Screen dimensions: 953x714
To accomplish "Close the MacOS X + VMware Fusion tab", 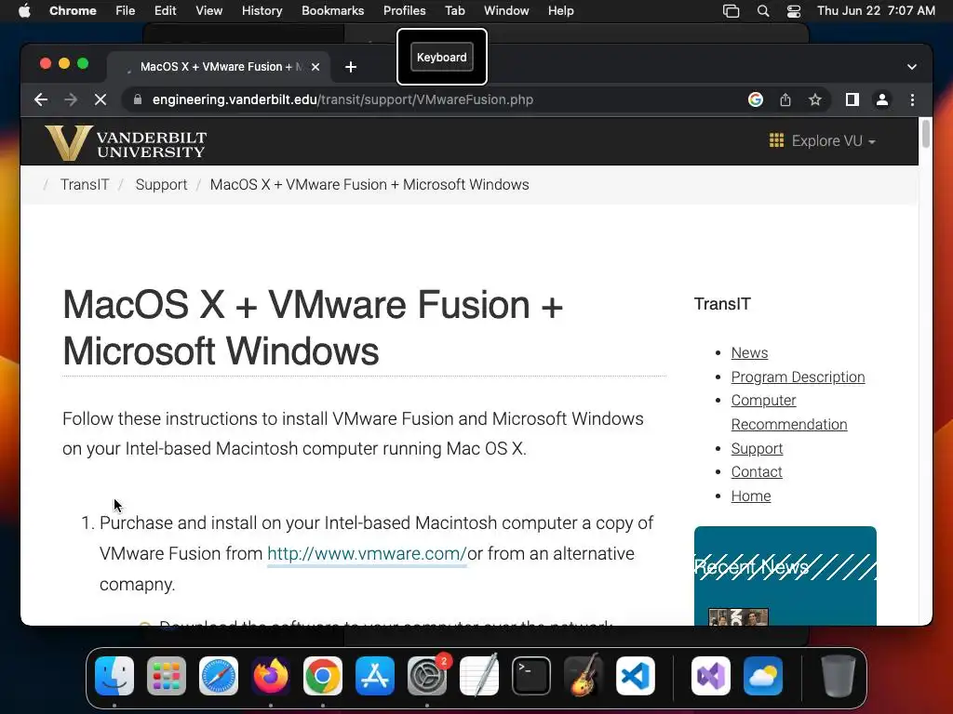I will pyautogui.click(x=315, y=67).
